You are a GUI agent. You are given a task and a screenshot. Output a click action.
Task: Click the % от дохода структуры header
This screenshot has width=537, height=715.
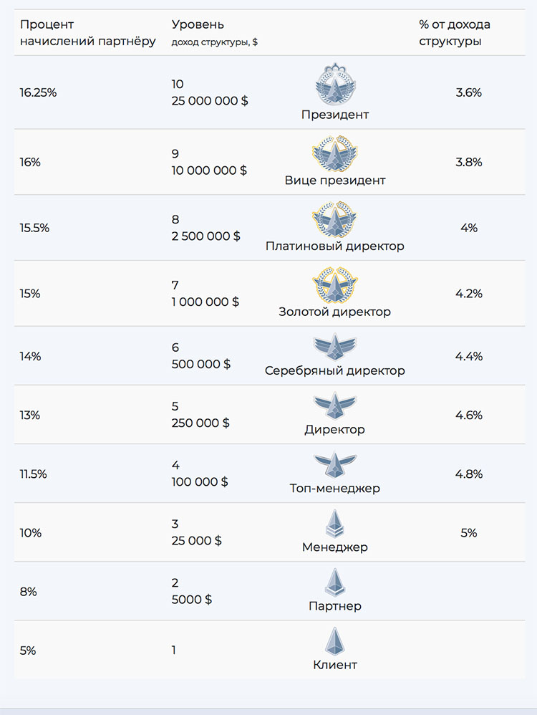[x=455, y=33]
